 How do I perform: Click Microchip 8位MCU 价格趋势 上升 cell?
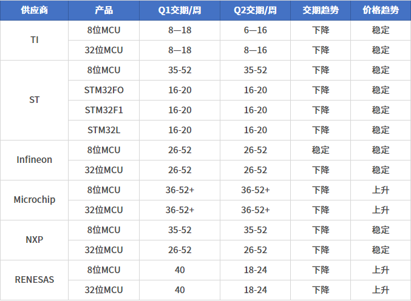(x=381, y=190)
